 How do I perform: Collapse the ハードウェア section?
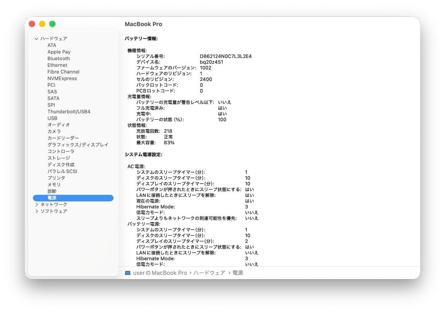click(36, 38)
